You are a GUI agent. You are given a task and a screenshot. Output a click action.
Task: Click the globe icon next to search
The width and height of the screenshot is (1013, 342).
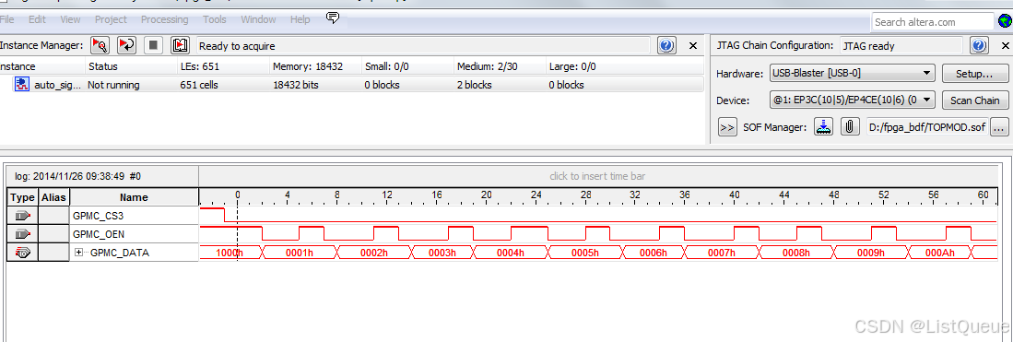[1006, 21]
